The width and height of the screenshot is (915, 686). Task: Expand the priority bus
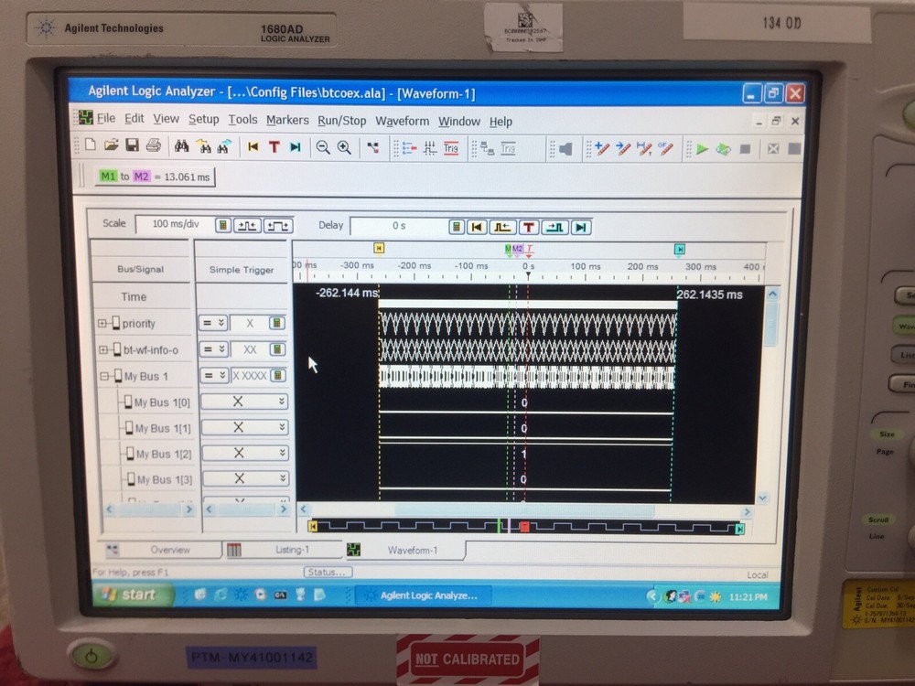(x=102, y=323)
